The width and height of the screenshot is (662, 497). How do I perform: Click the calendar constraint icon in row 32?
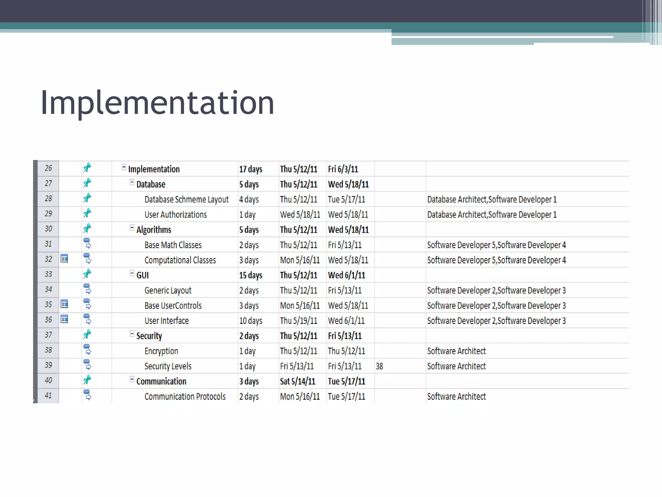point(64,259)
